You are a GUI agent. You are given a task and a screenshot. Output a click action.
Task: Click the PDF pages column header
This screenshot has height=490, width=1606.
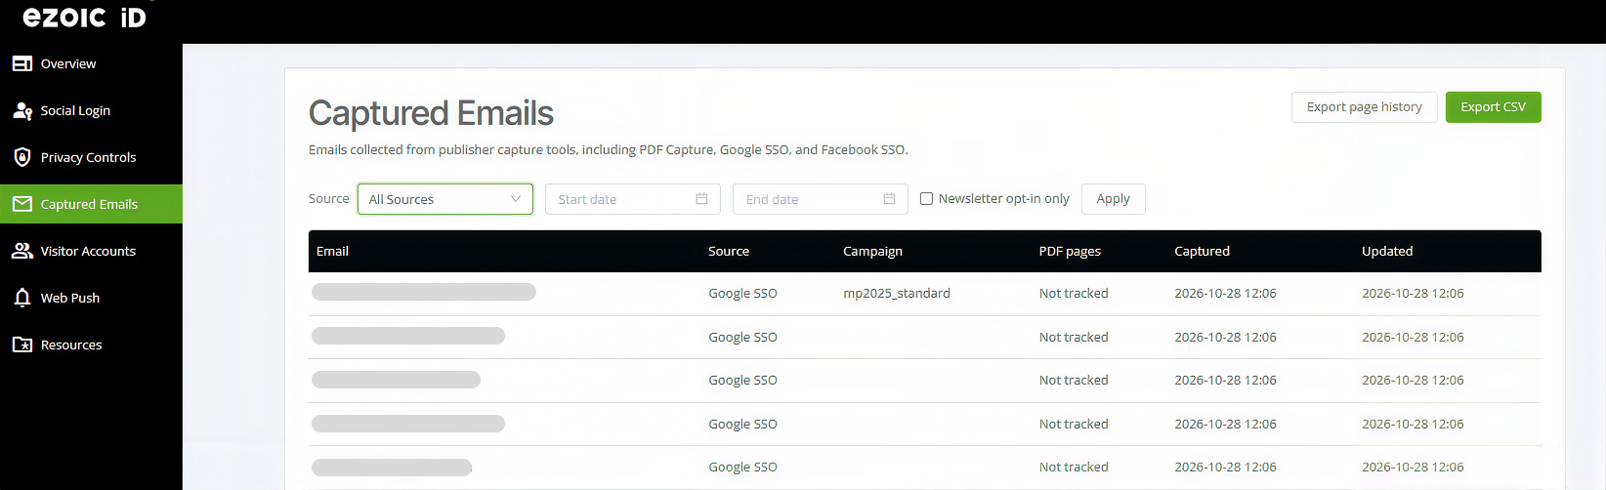pos(1070,251)
